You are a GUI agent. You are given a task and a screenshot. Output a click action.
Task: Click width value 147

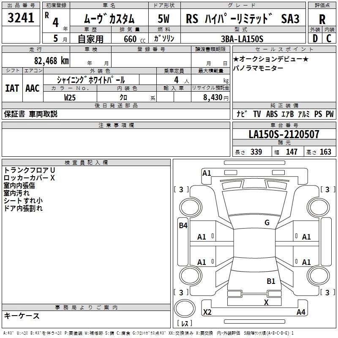pos(292,152)
